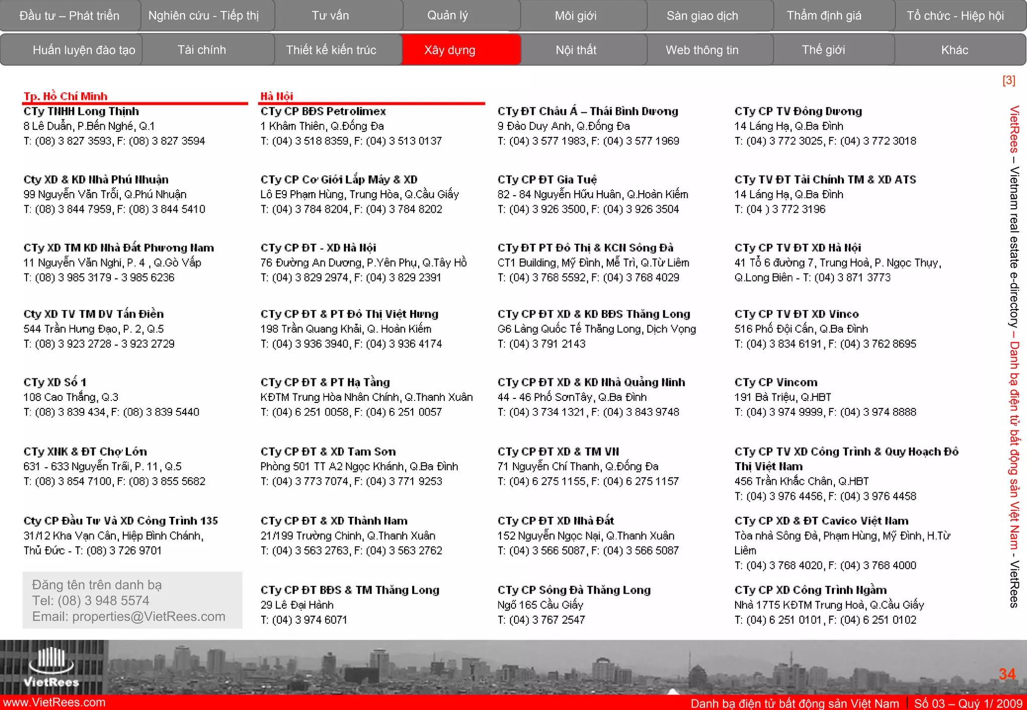Click the Đăng tên trên danh bạ text

[x=97, y=585]
